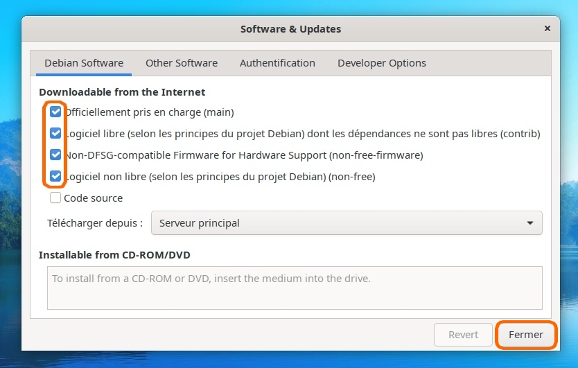Click the Revert button
The width and height of the screenshot is (578, 368).
coord(463,335)
